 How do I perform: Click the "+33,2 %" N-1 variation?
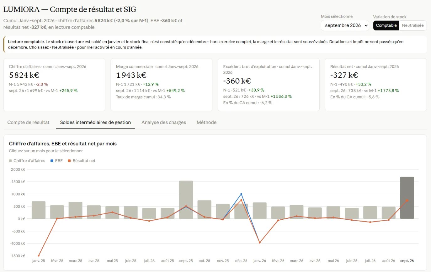364,84
